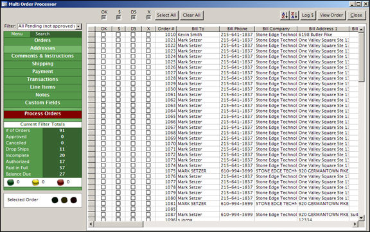This screenshot has width=370, height=232.
Task: Click the Select All button
Action: [x=166, y=15]
